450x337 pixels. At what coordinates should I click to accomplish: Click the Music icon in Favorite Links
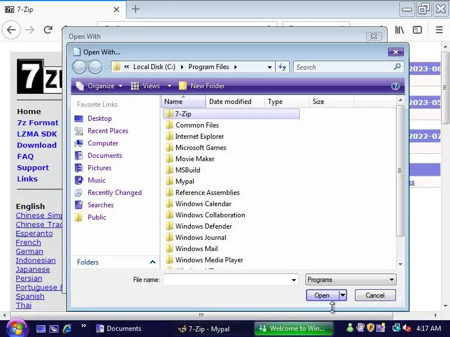click(79, 180)
